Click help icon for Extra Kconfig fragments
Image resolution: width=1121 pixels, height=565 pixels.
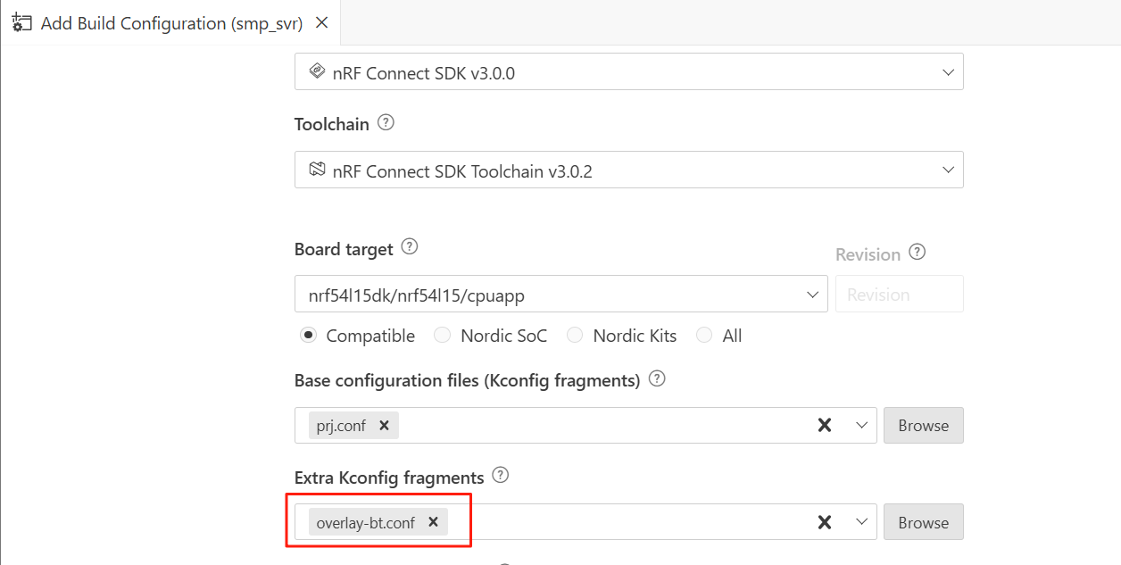click(501, 475)
